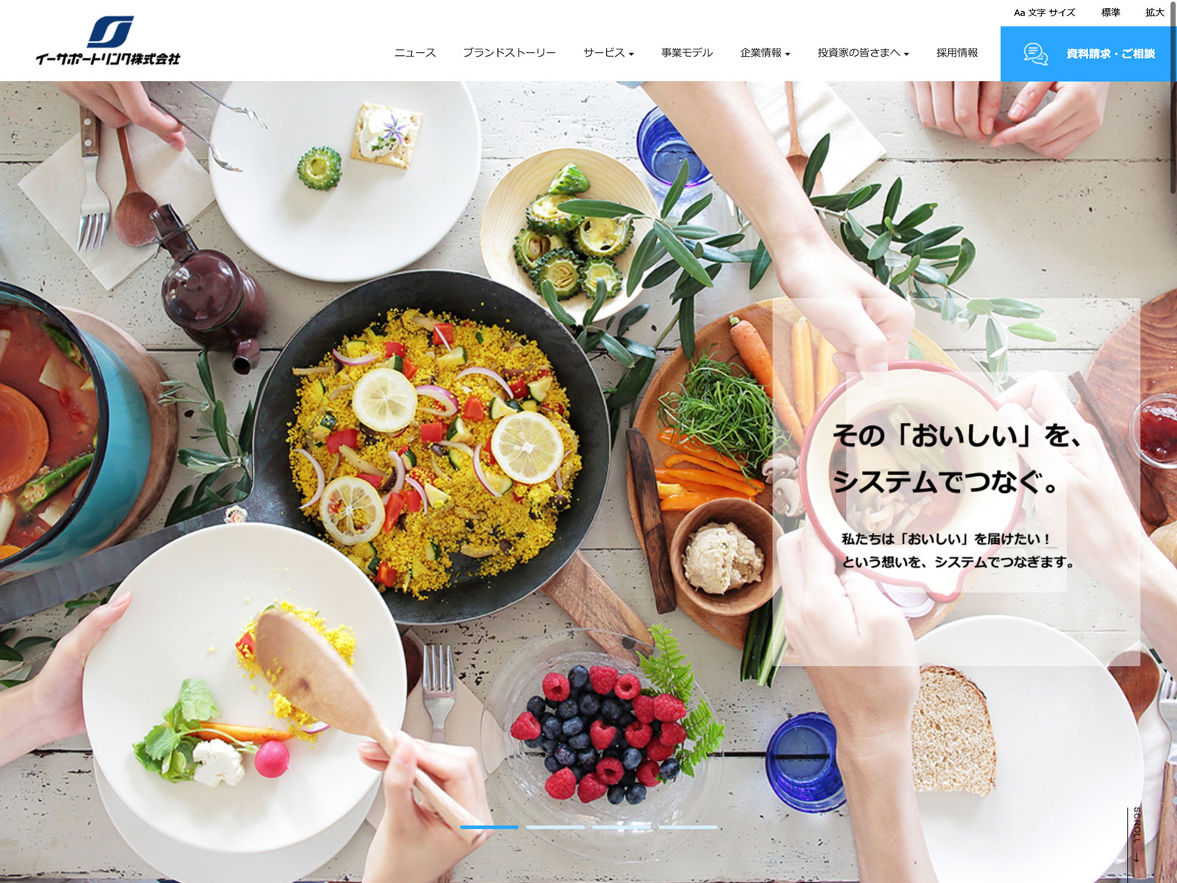This screenshot has height=883, width=1177.
Task: Click the E-SupportLink company logo
Action: click(107, 40)
